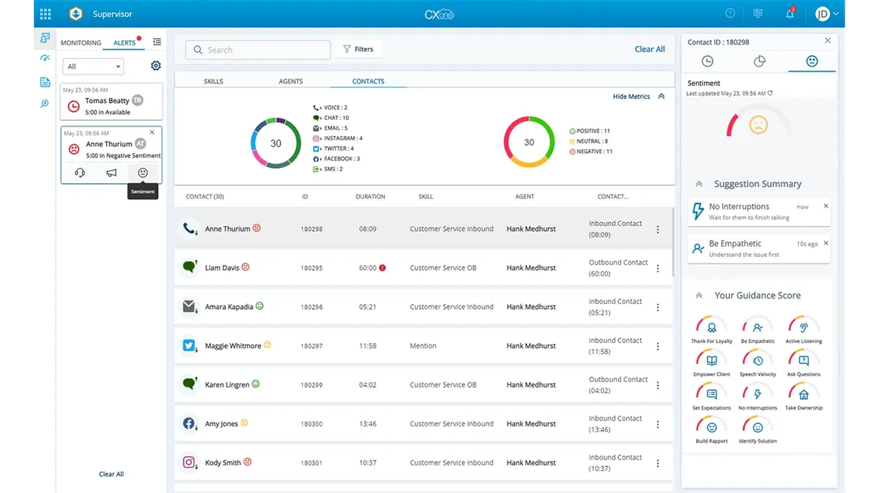
Task: Sort by the Skill column header
Action: pyautogui.click(x=426, y=196)
